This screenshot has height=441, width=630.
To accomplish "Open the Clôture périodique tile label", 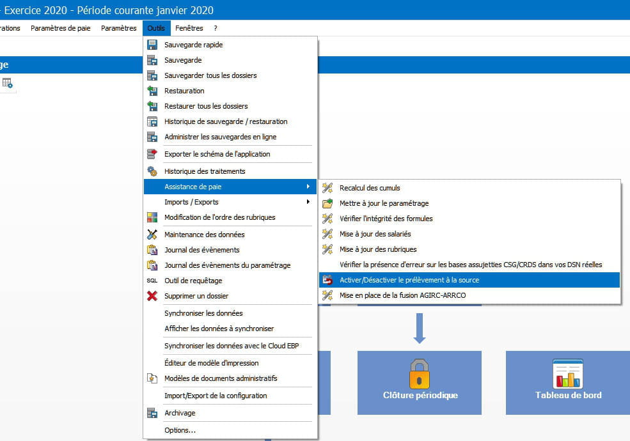I will coord(420,395).
